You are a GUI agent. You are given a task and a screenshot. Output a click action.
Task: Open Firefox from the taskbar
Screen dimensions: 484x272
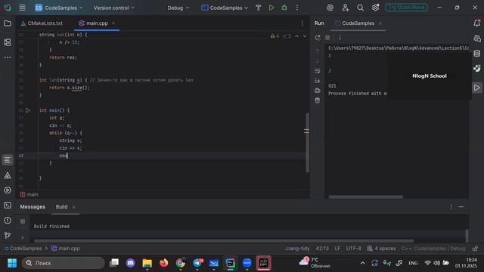[x=163, y=263]
